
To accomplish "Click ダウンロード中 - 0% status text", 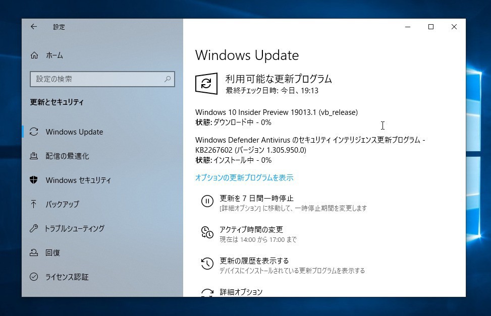I will tap(242, 122).
